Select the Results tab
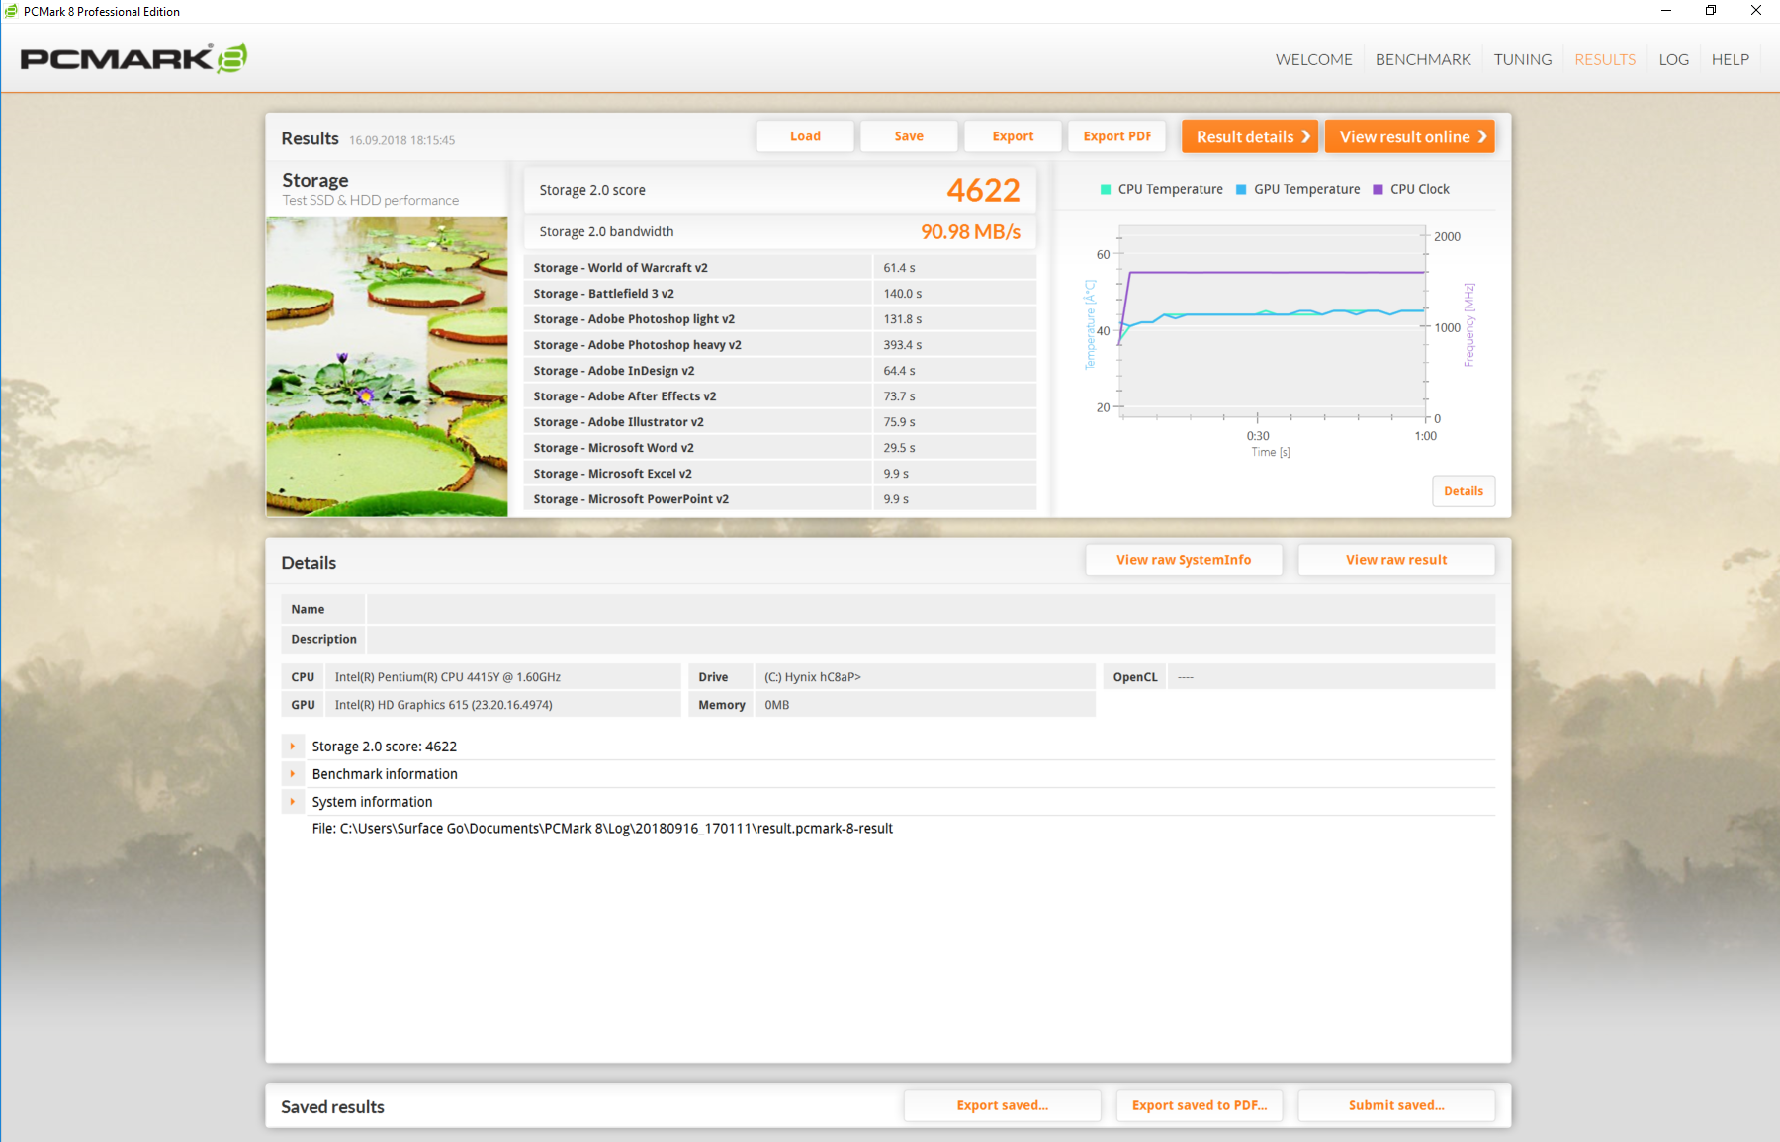Screen dimensions: 1780x1142 pyautogui.click(x=1605, y=59)
